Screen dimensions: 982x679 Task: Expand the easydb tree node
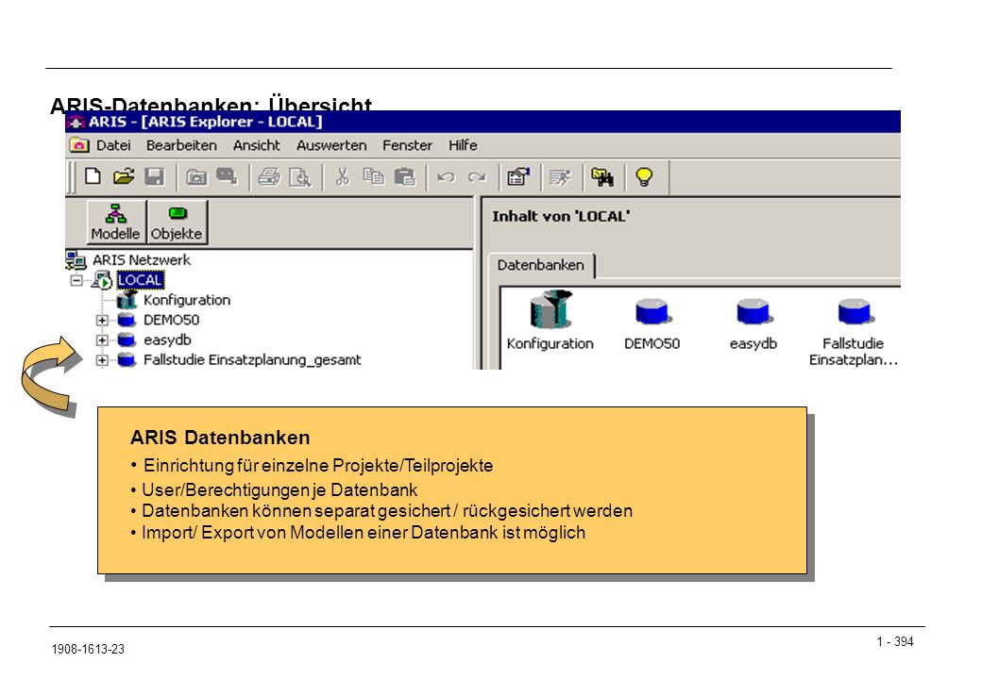[x=101, y=340]
